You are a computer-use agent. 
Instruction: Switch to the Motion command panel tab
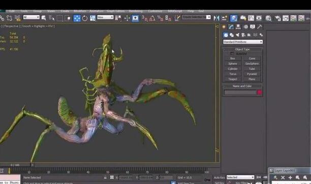tap(246, 27)
